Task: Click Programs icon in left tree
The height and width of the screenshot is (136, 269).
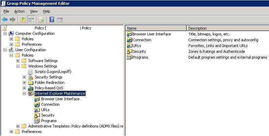Action: [37, 121]
